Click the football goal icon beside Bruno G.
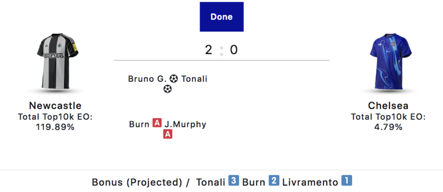This screenshot has width=443, height=192. 173,79
